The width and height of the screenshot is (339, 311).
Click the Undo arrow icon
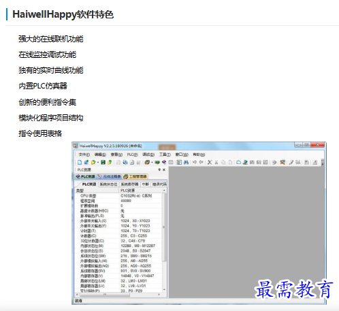[x=195, y=162]
